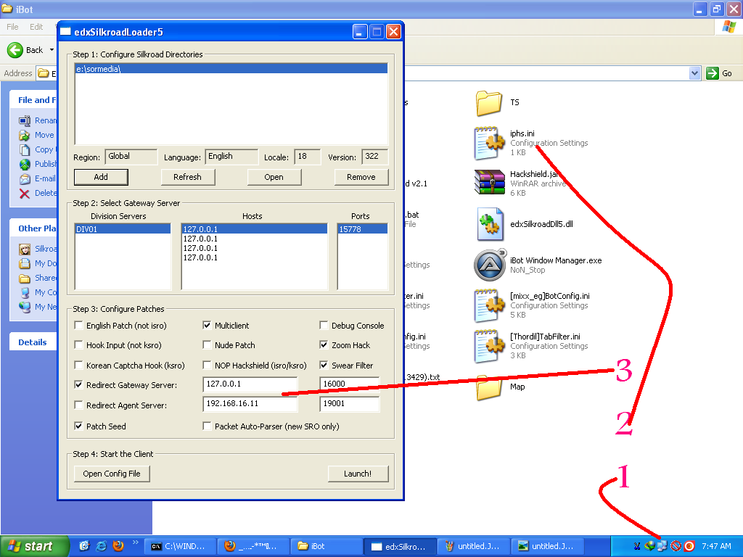Switch to the C:\WIND... taskbar window
The image size is (743, 557).
click(180, 546)
